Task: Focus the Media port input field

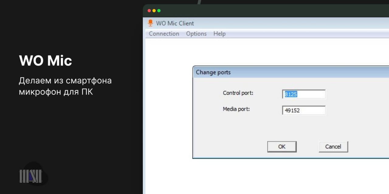Action: tap(304, 110)
